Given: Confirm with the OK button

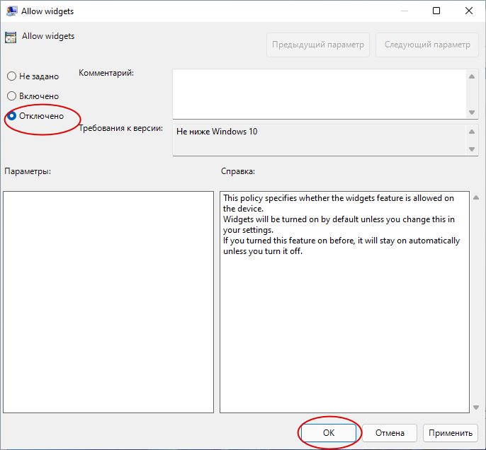Looking at the screenshot, I should (329, 433).
